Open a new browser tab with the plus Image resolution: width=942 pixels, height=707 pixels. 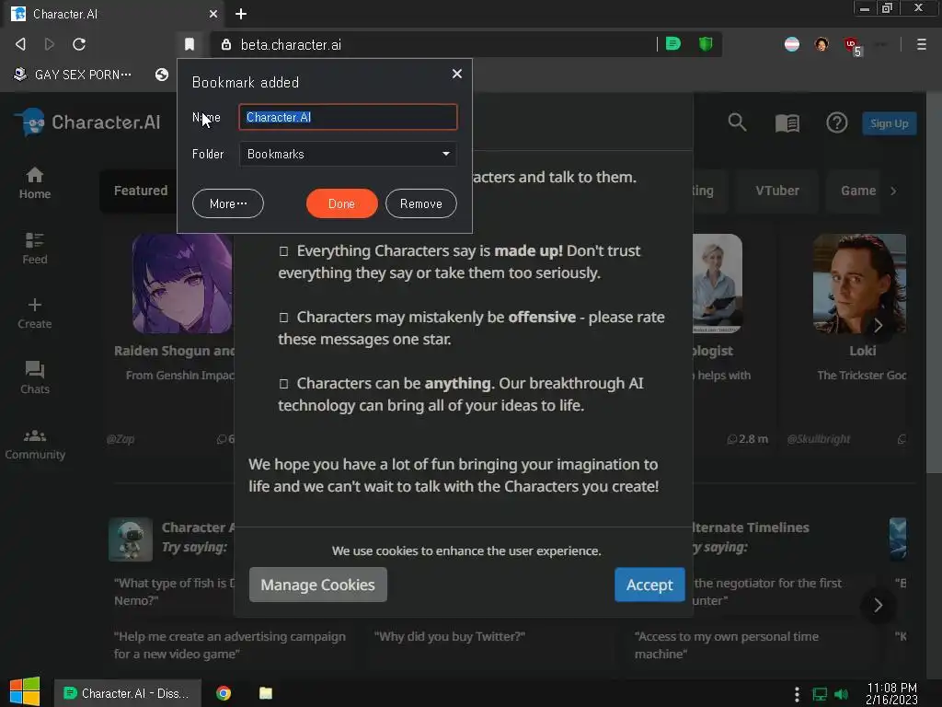click(x=241, y=14)
